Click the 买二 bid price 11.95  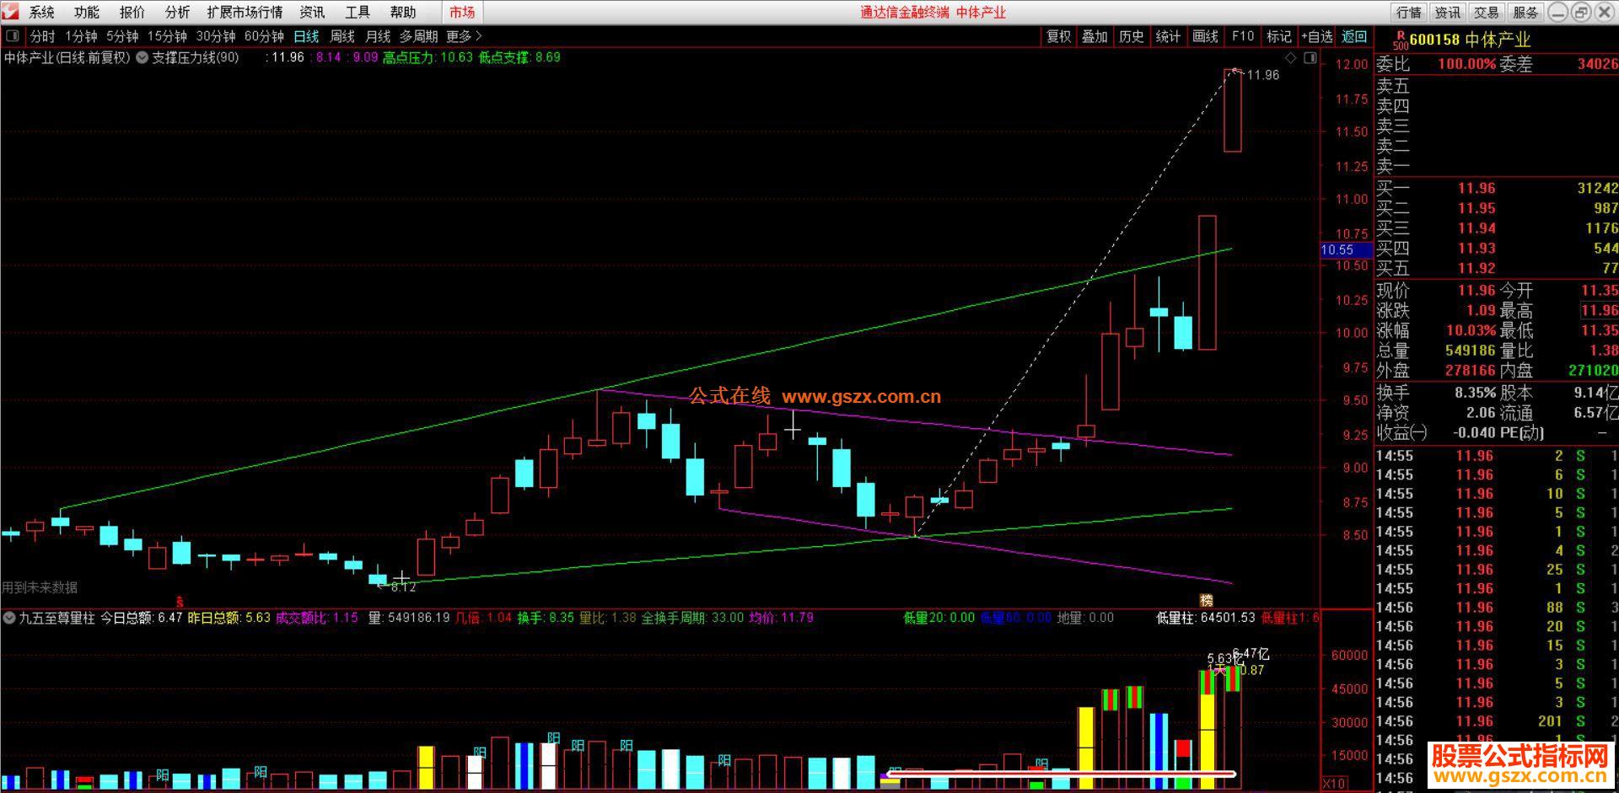point(1476,208)
